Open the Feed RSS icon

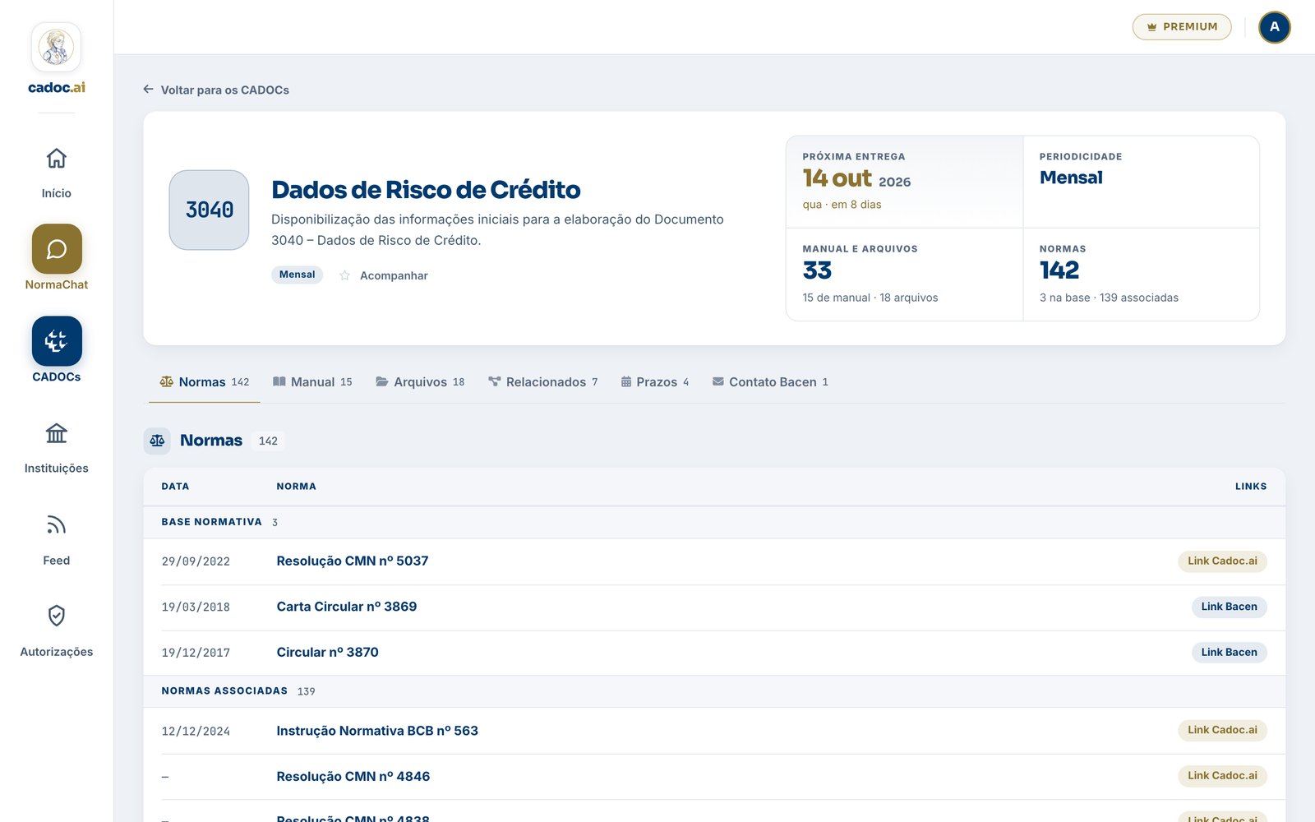(x=56, y=525)
